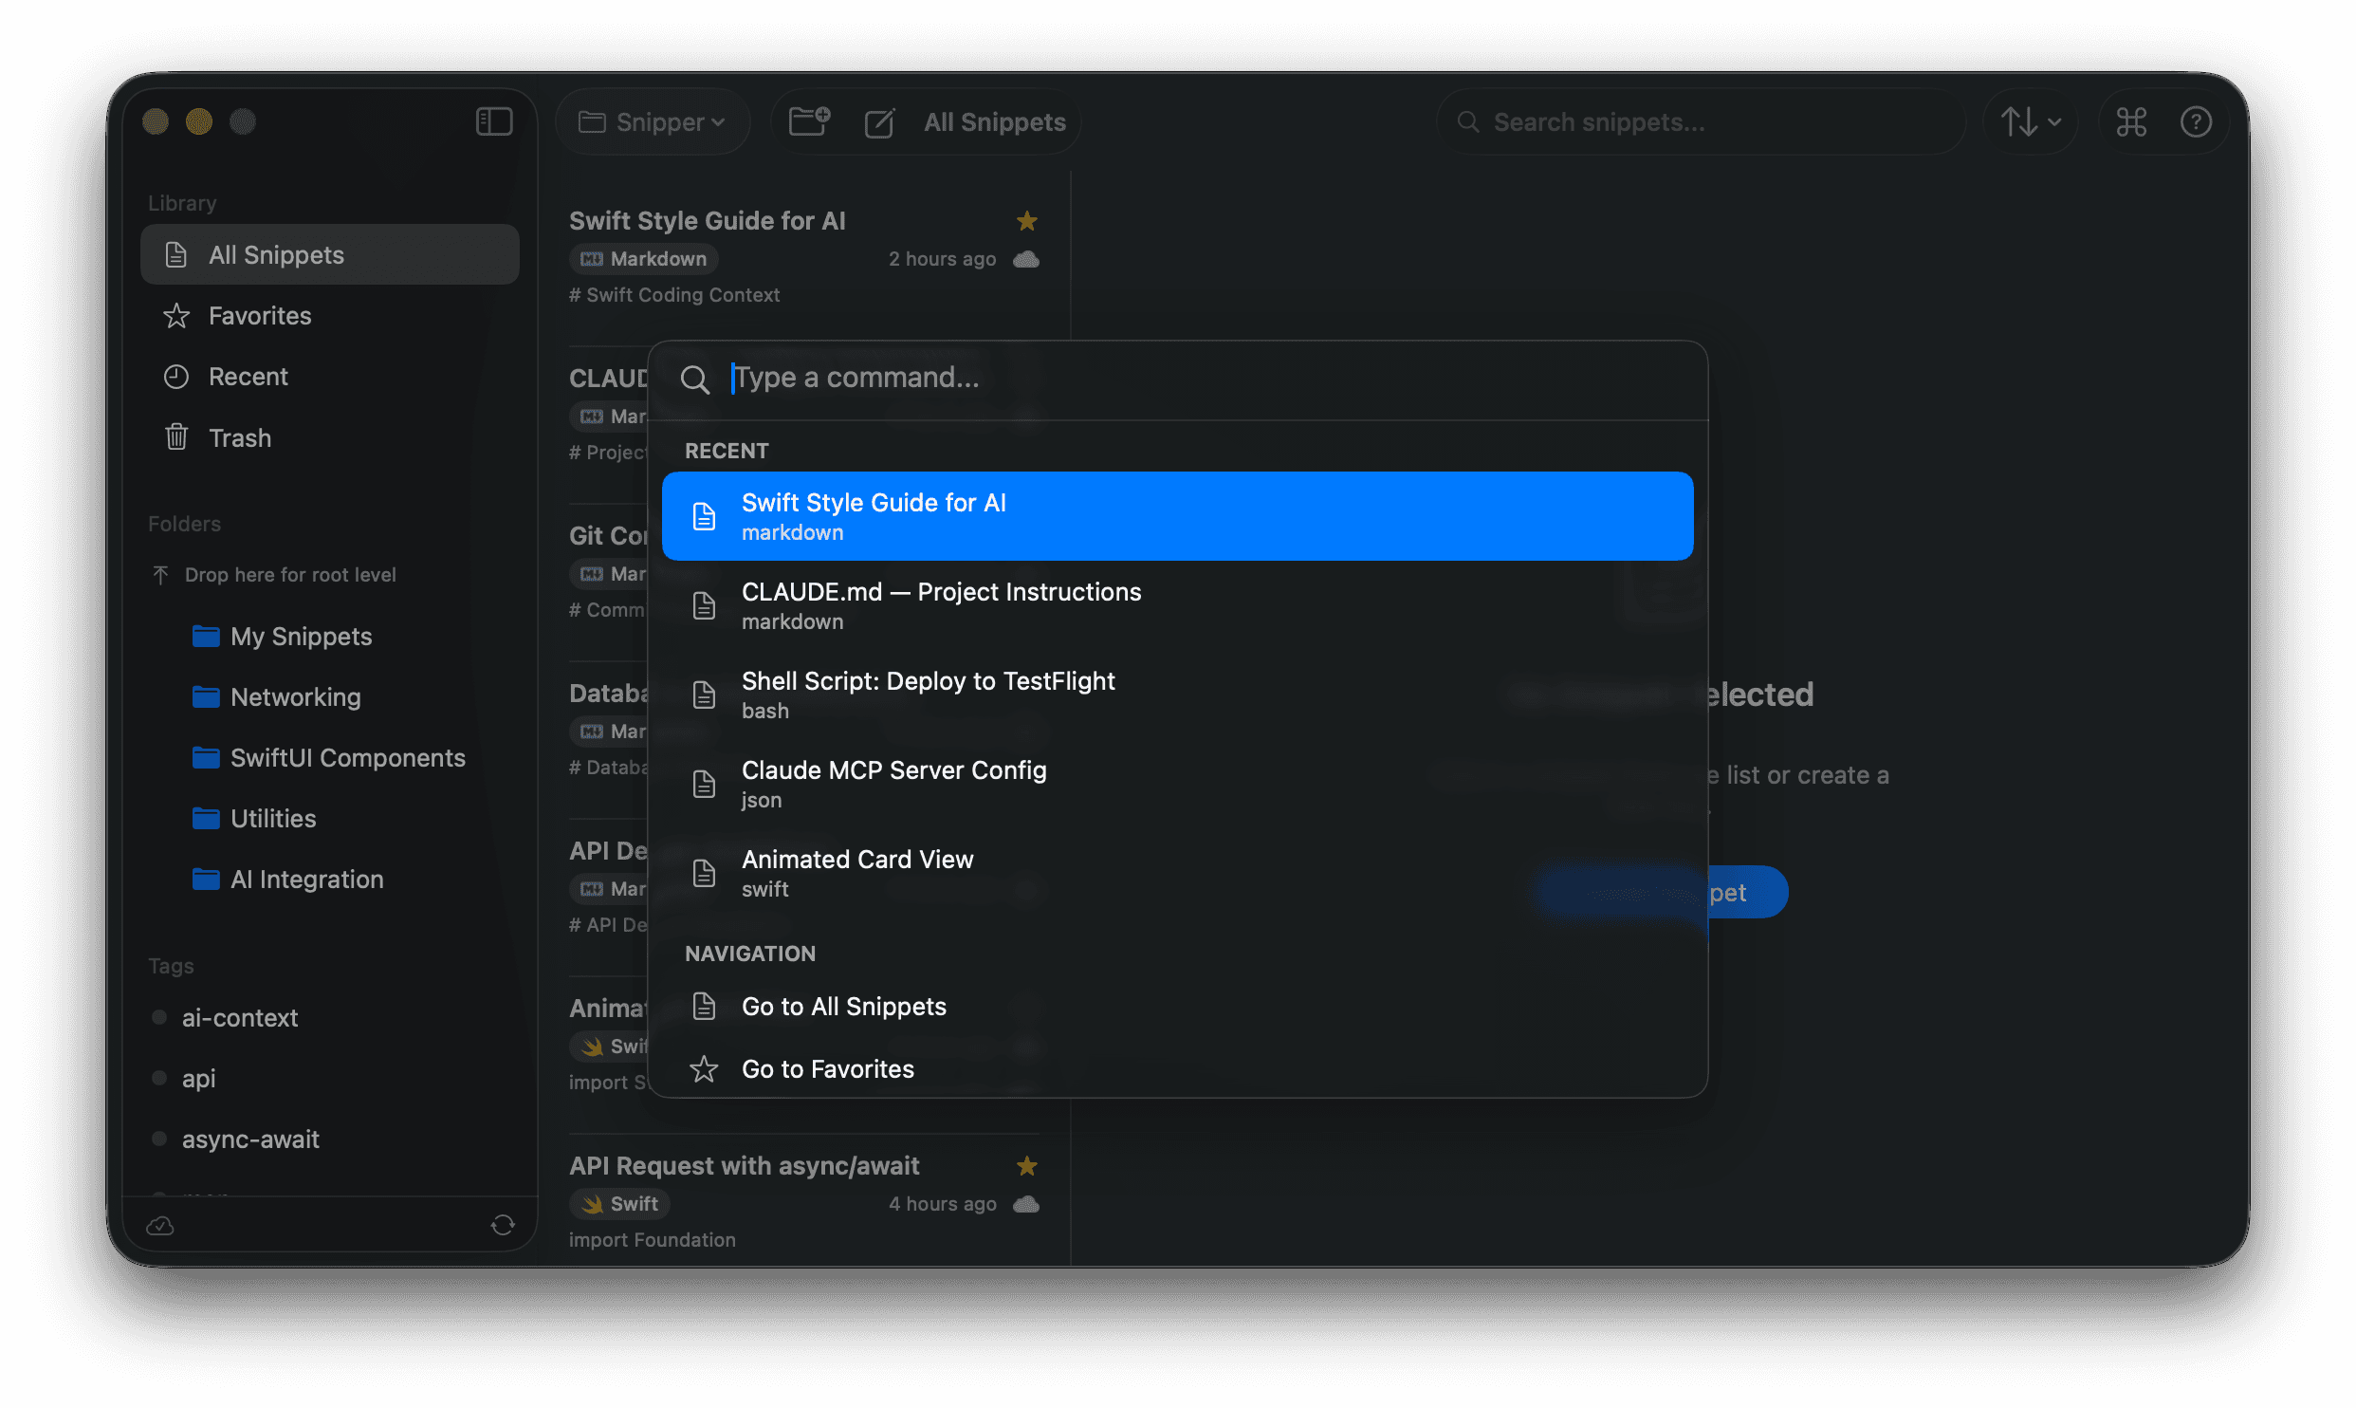Expand the SwiftUI Components folder

point(347,757)
